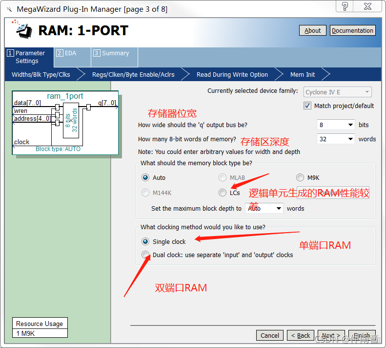
Task: Go back with the Back button
Action: coord(301,335)
